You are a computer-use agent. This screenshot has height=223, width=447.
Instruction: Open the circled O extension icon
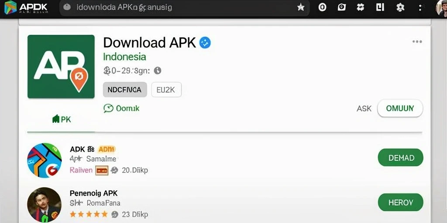tap(322, 7)
